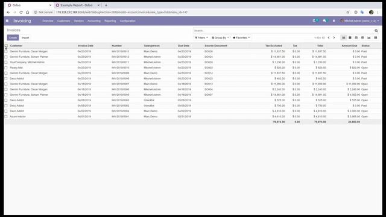This screenshot has height=217, width=386.
Task: Click the browser forward arrow
Action: (14, 12)
